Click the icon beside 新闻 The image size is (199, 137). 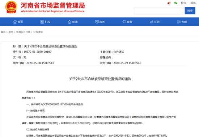(x=69, y=22)
